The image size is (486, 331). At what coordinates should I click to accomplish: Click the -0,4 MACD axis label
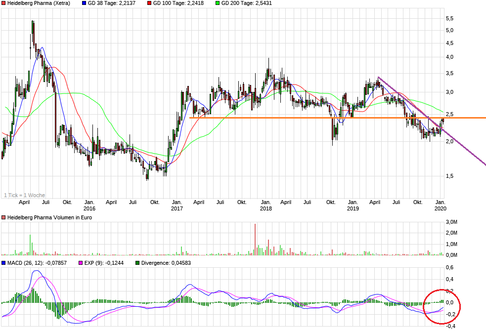[x=450, y=326]
